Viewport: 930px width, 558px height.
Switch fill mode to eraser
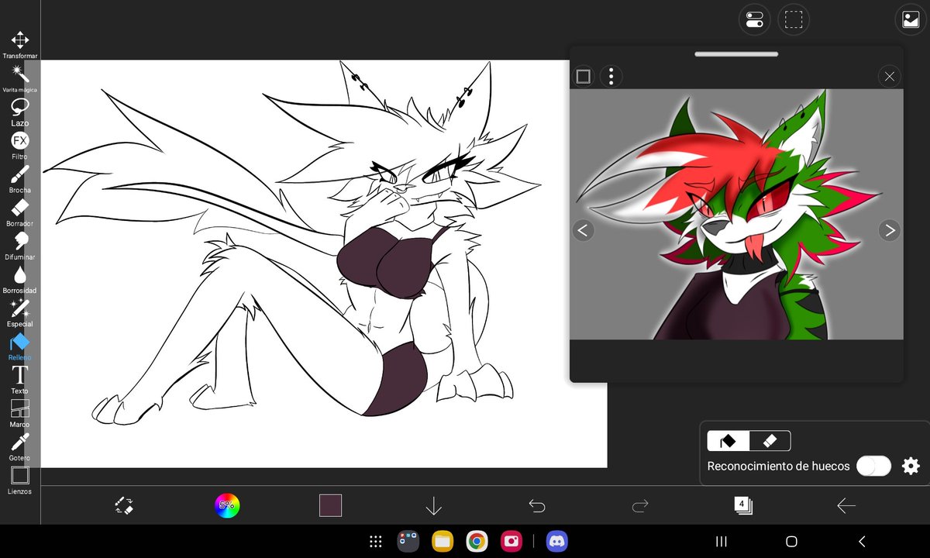click(x=770, y=440)
